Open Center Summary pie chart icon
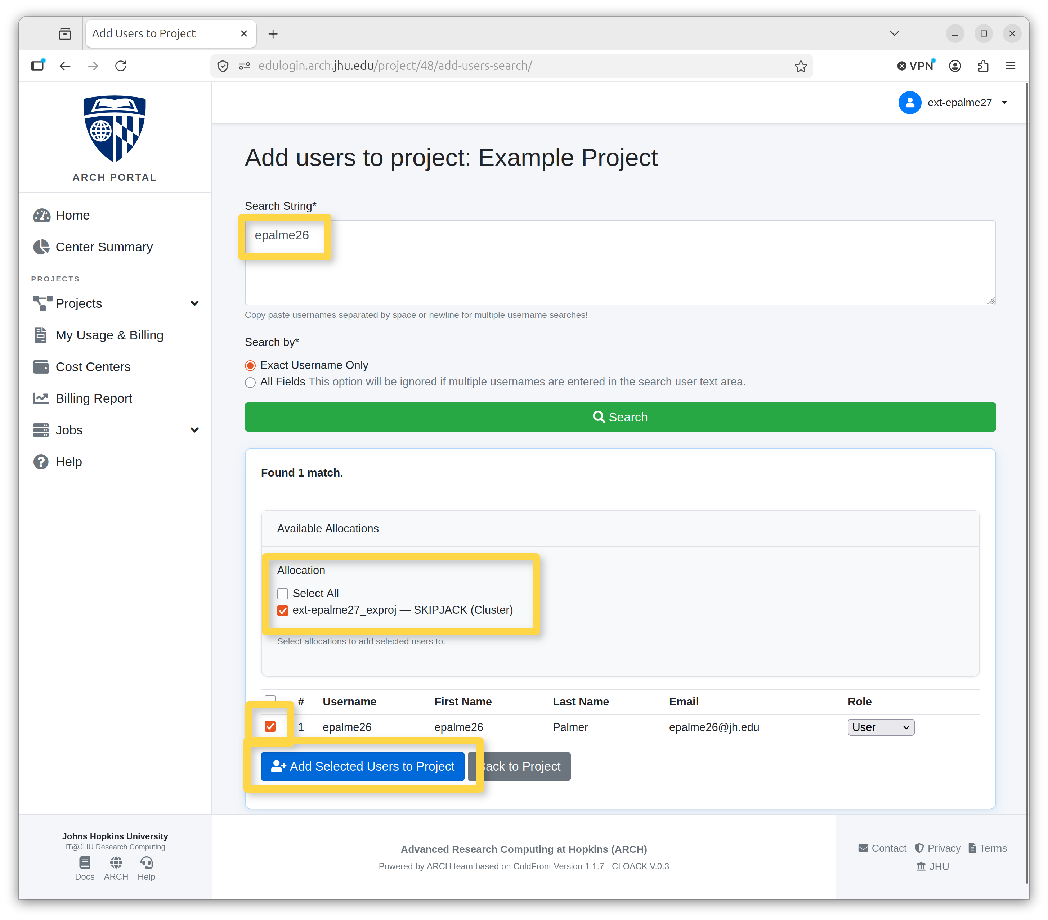Image resolution: width=1048 pixels, height=920 pixels. (41, 247)
